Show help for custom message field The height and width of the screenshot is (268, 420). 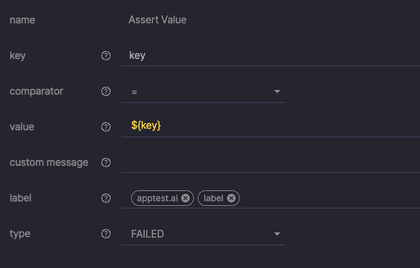pyautogui.click(x=106, y=162)
